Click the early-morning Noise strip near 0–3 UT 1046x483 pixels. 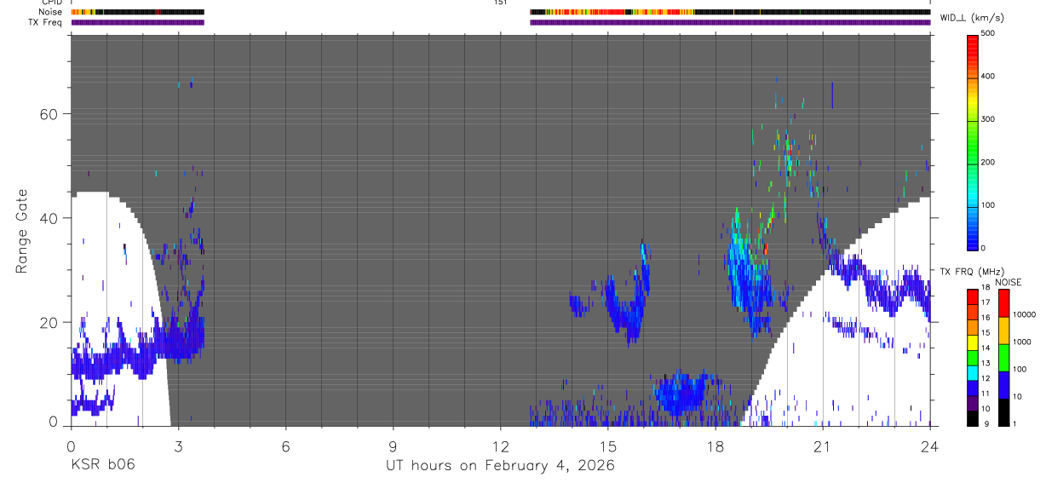pos(138,12)
